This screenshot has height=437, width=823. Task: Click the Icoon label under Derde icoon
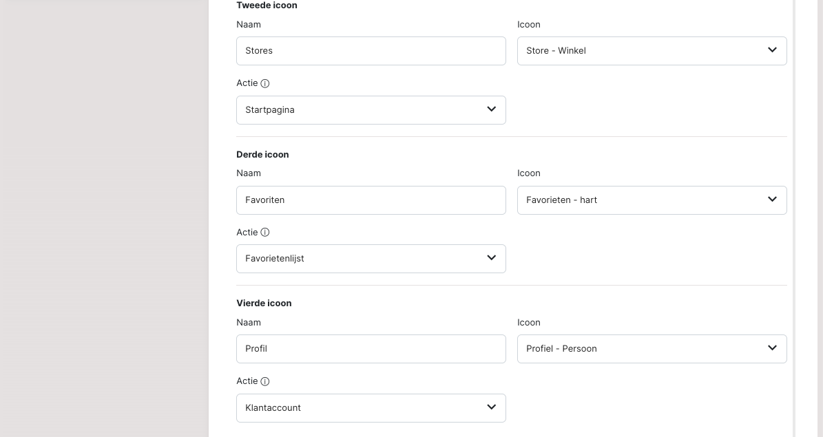click(x=529, y=173)
